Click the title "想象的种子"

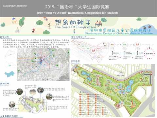tap(73, 22)
